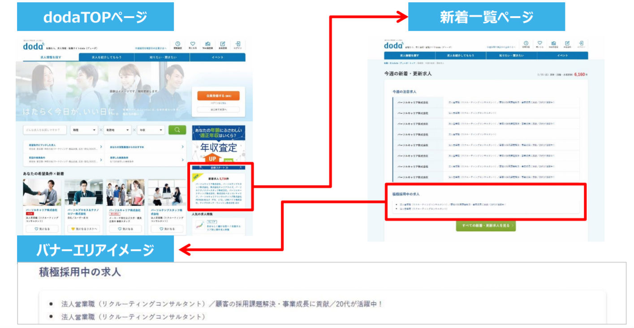The height and width of the screenshot is (328, 634).
Task: Select 求人を紹介してもらう tab on dodaTOP page
Action: [107, 57]
